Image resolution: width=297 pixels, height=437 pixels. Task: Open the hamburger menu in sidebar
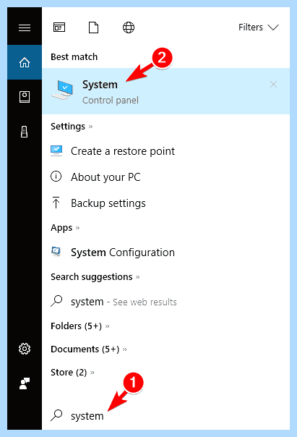coord(25,27)
